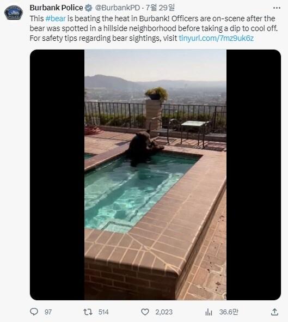
Task: Follow the tinyurl.com/7mz9uk6z link
Action: click(216, 38)
